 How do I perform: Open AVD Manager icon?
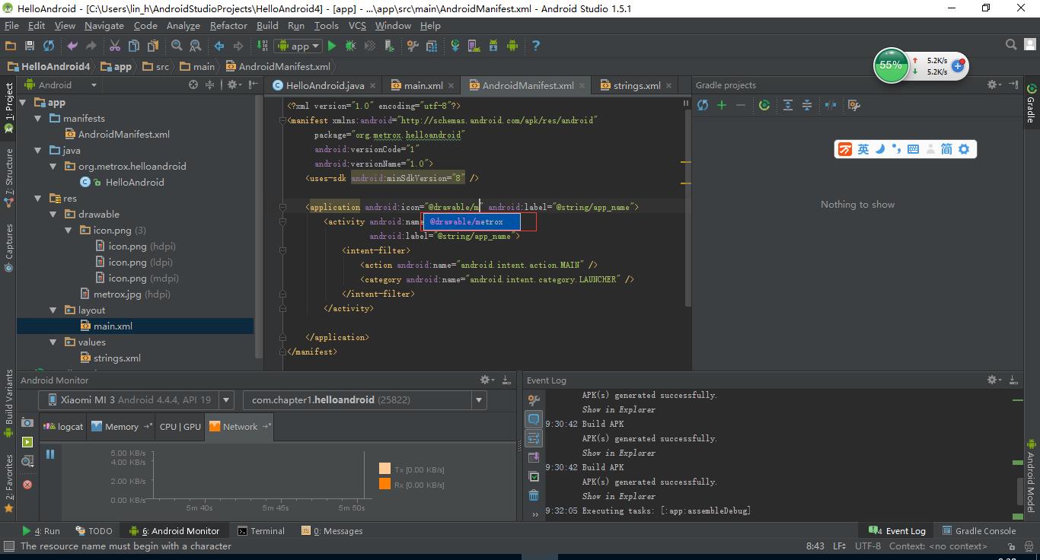[474, 46]
